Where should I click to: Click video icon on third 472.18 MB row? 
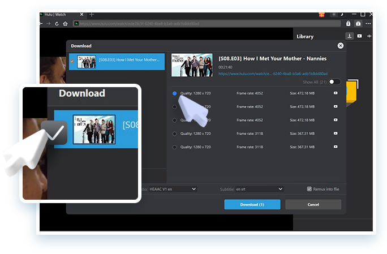336,120
